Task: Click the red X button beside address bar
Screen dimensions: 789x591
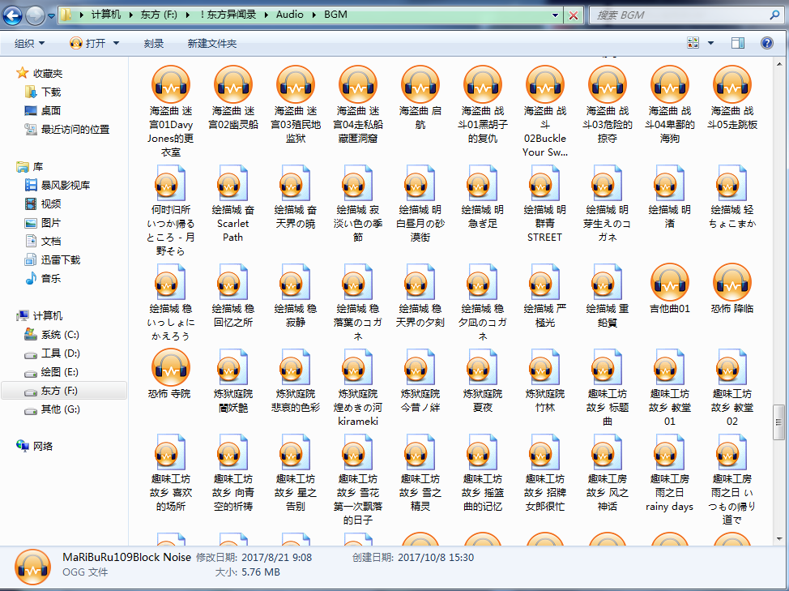Action: 574,15
